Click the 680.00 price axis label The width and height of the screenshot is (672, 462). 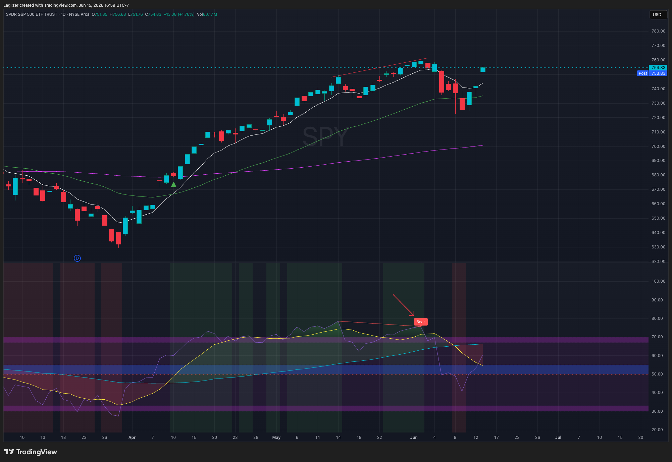tap(658, 175)
